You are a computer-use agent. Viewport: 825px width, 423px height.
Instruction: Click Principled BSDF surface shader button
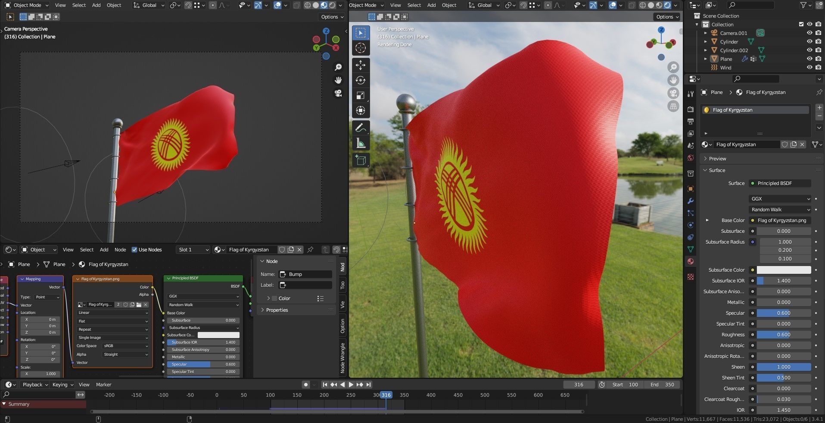tap(780, 183)
